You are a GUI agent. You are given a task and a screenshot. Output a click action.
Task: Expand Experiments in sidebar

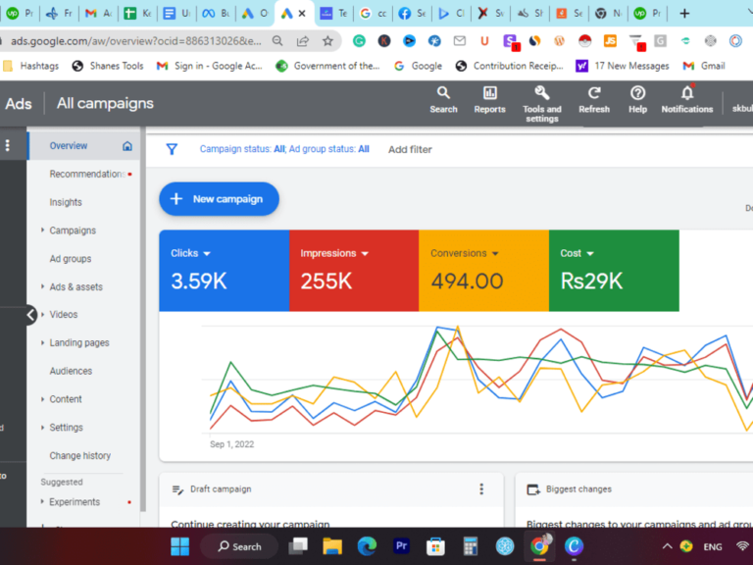point(42,501)
